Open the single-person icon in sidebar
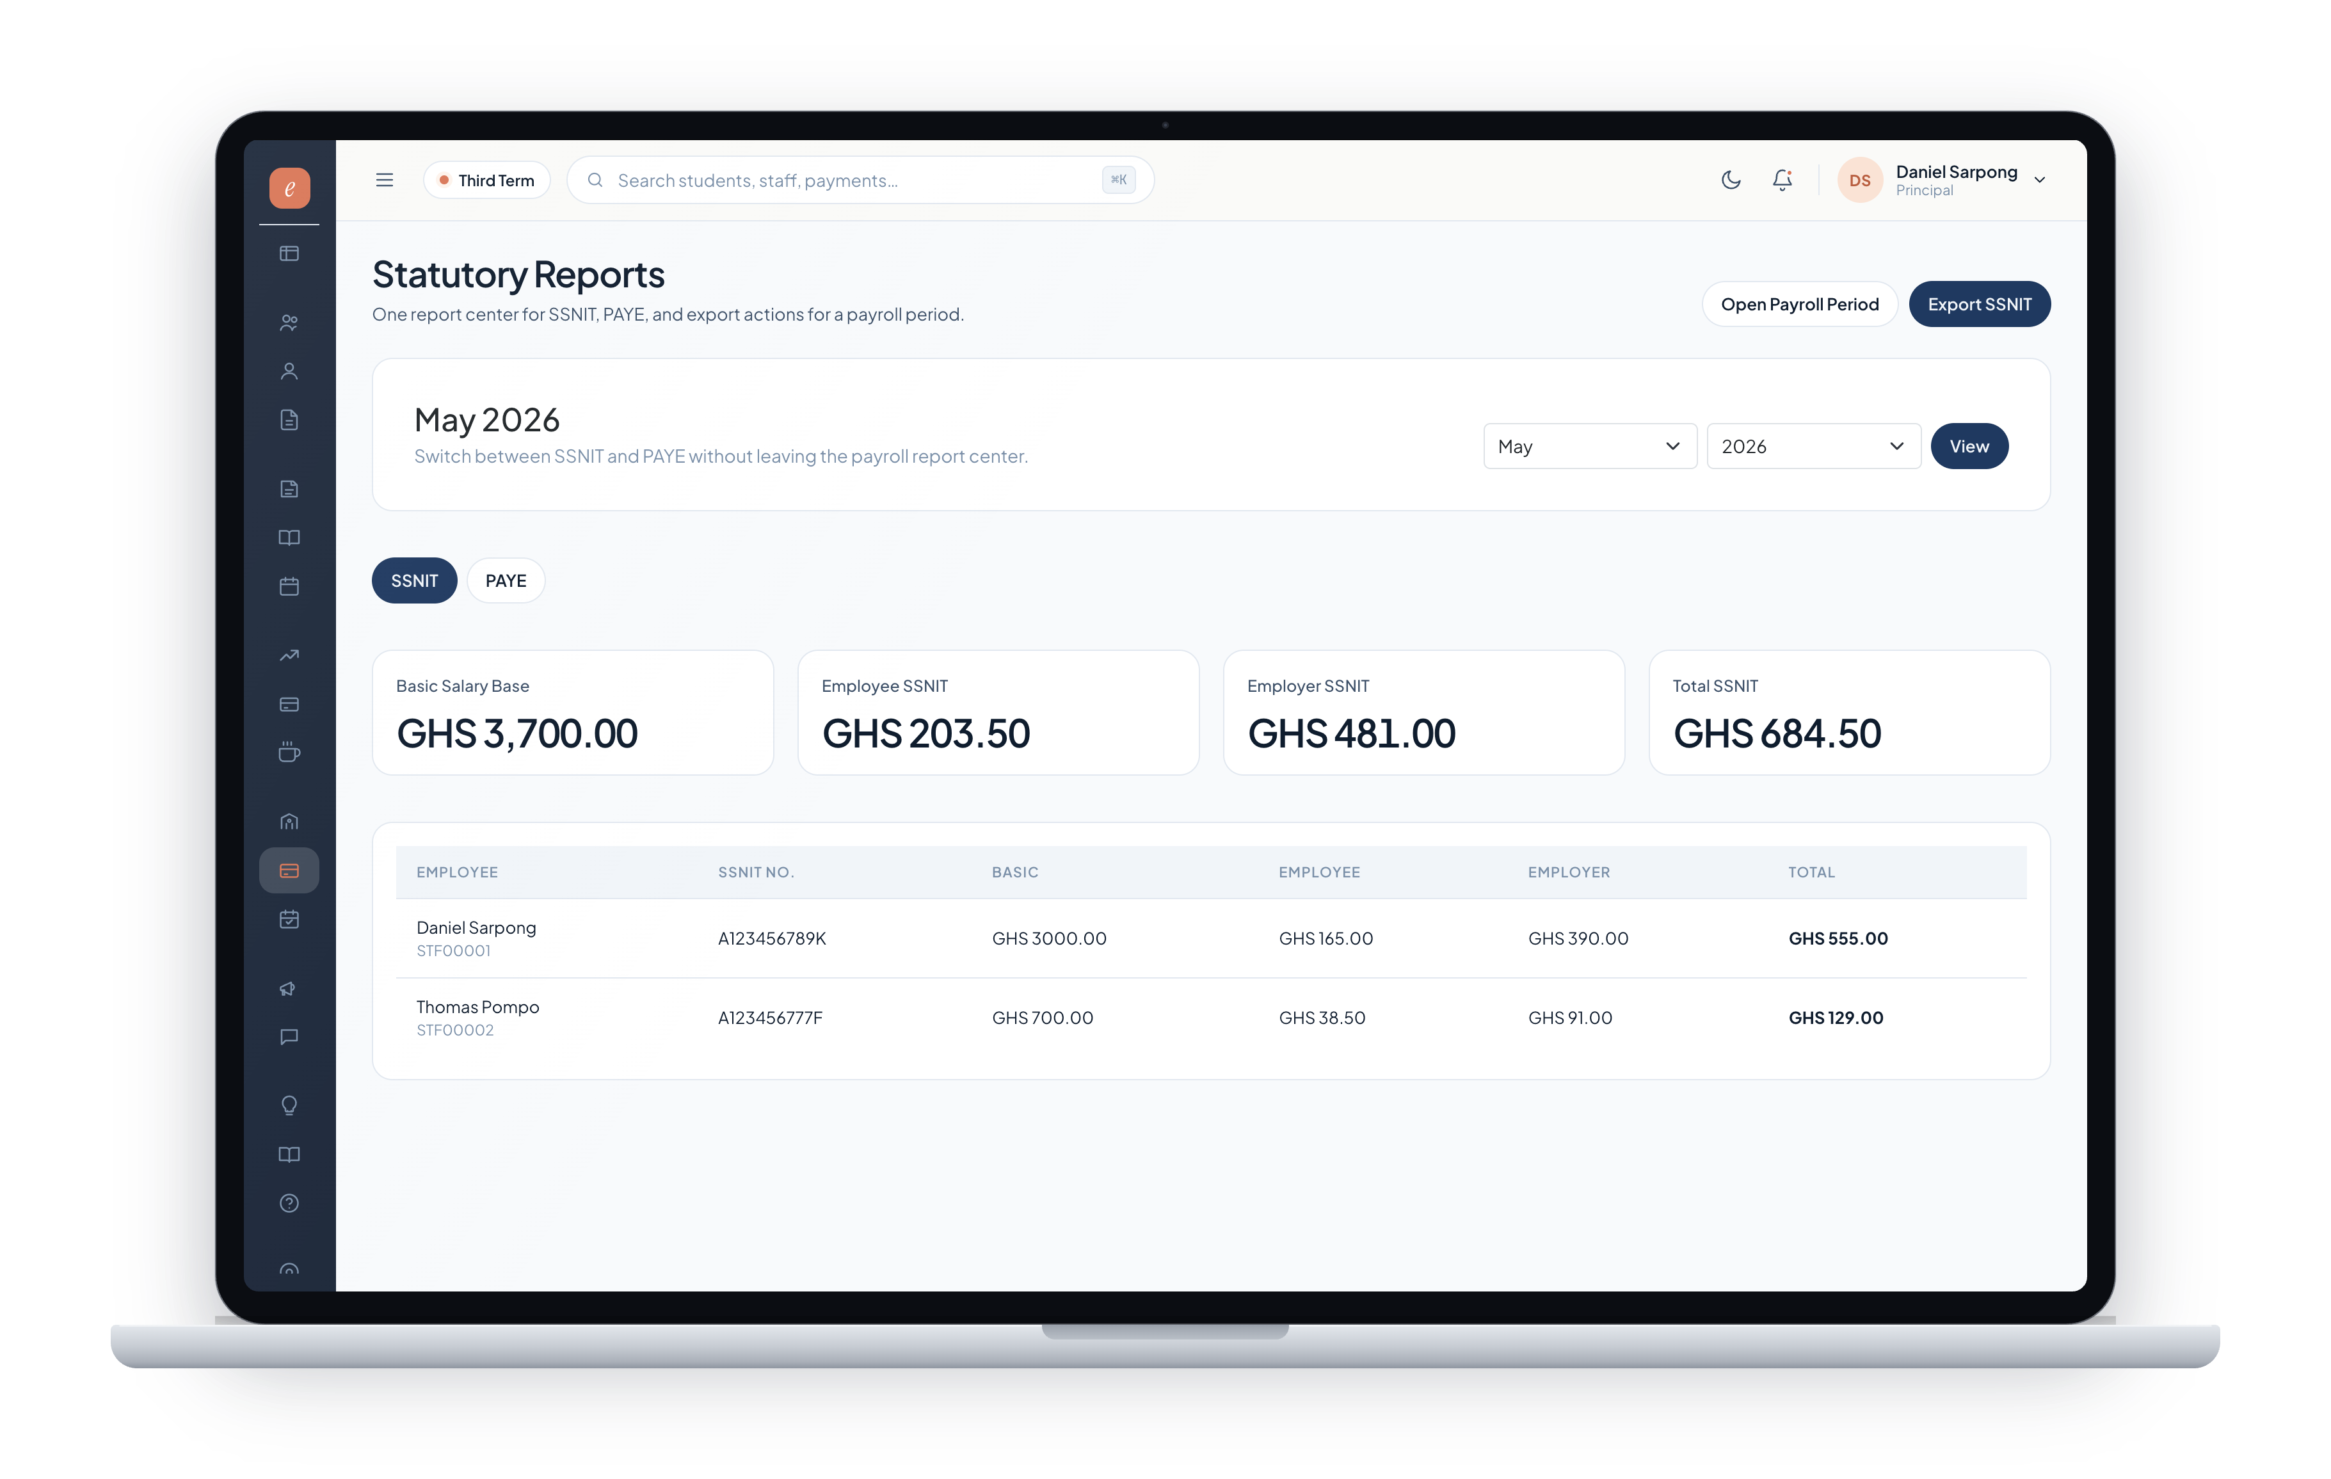The width and height of the screenshot is (2331, 1479). tap(289, 371)
